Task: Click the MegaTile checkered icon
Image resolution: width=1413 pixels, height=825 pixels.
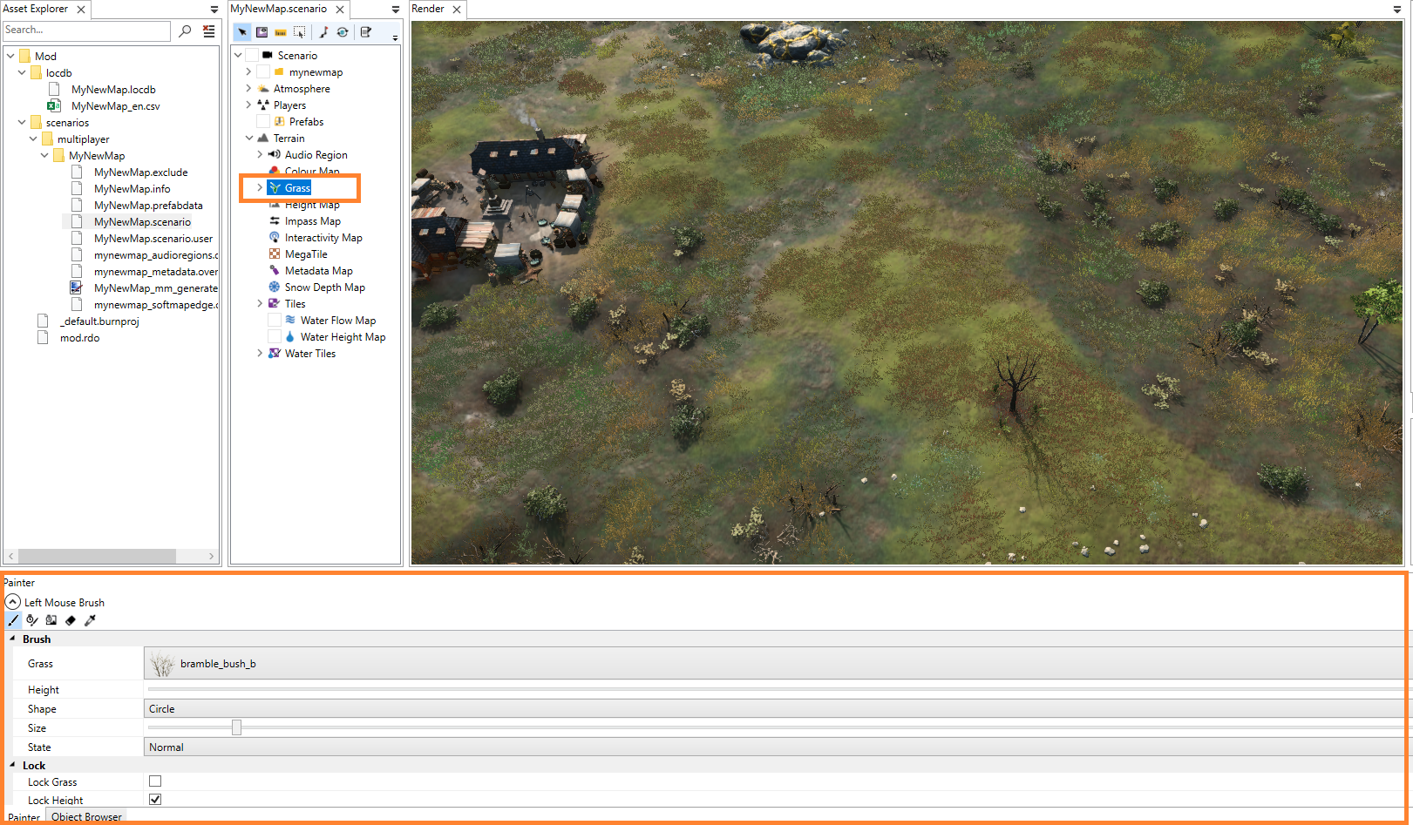Action: [x=275, y=254]
